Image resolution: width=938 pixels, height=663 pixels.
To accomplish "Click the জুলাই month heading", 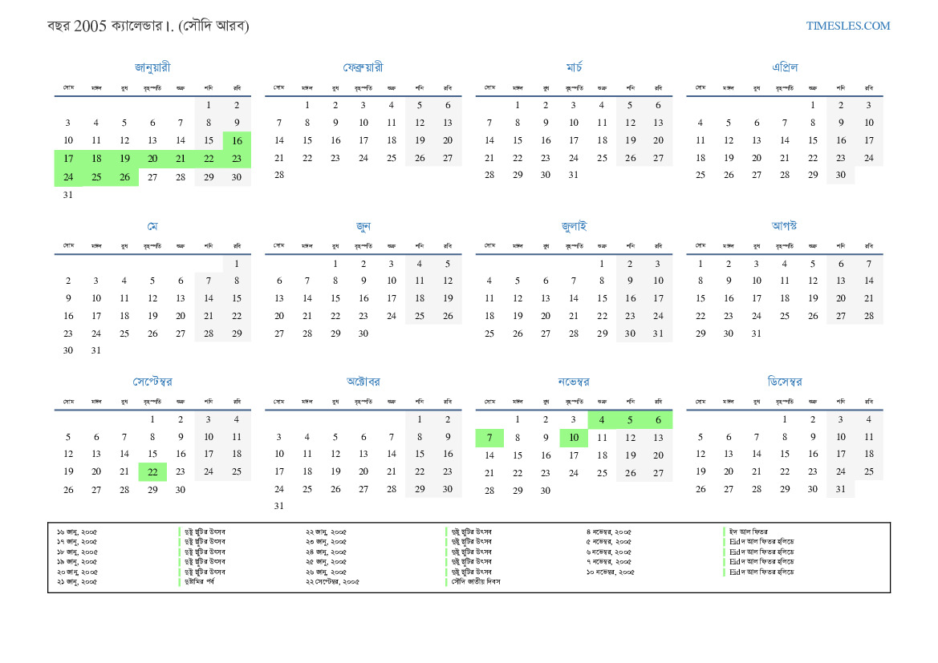I will pos(574,226).
